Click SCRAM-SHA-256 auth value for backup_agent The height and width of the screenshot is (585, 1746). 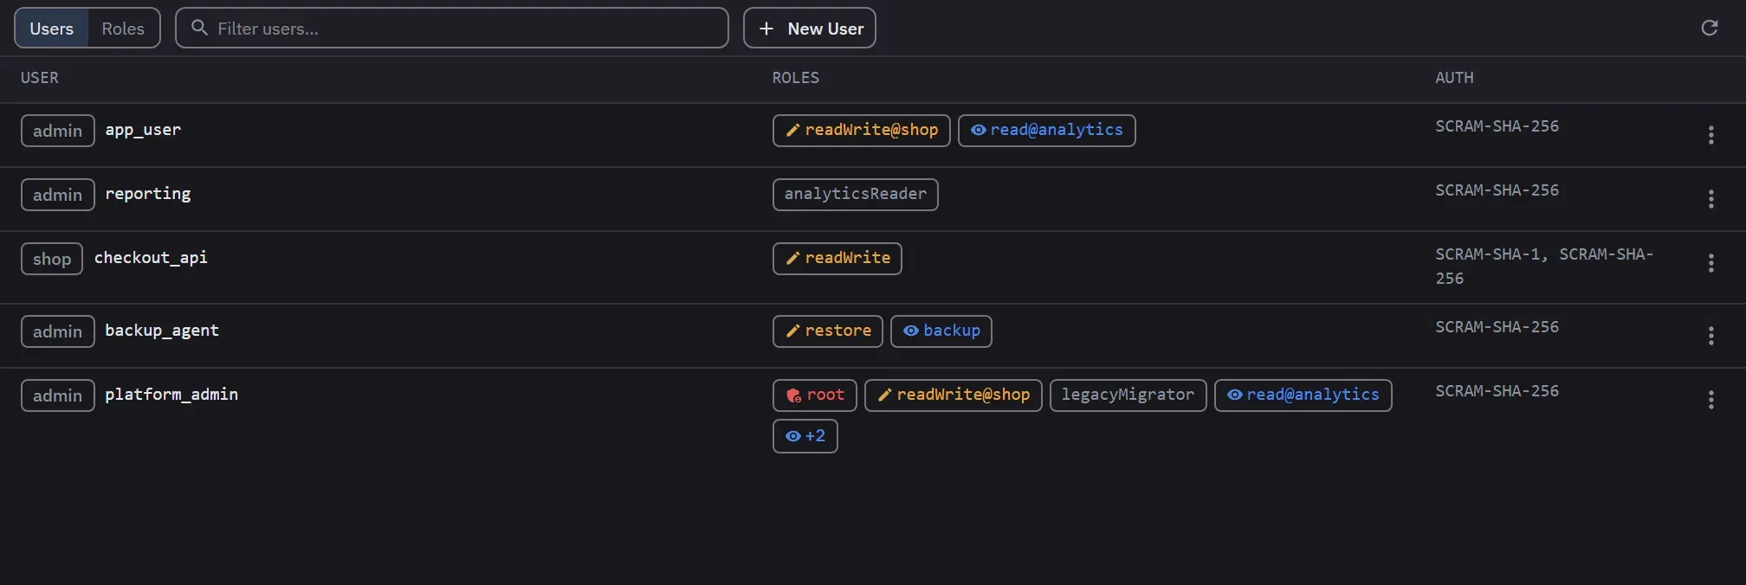(1497, 327)
